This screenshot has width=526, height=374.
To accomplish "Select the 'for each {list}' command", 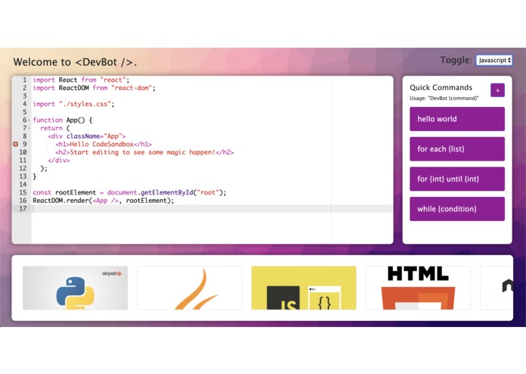I will coord(457,149).
